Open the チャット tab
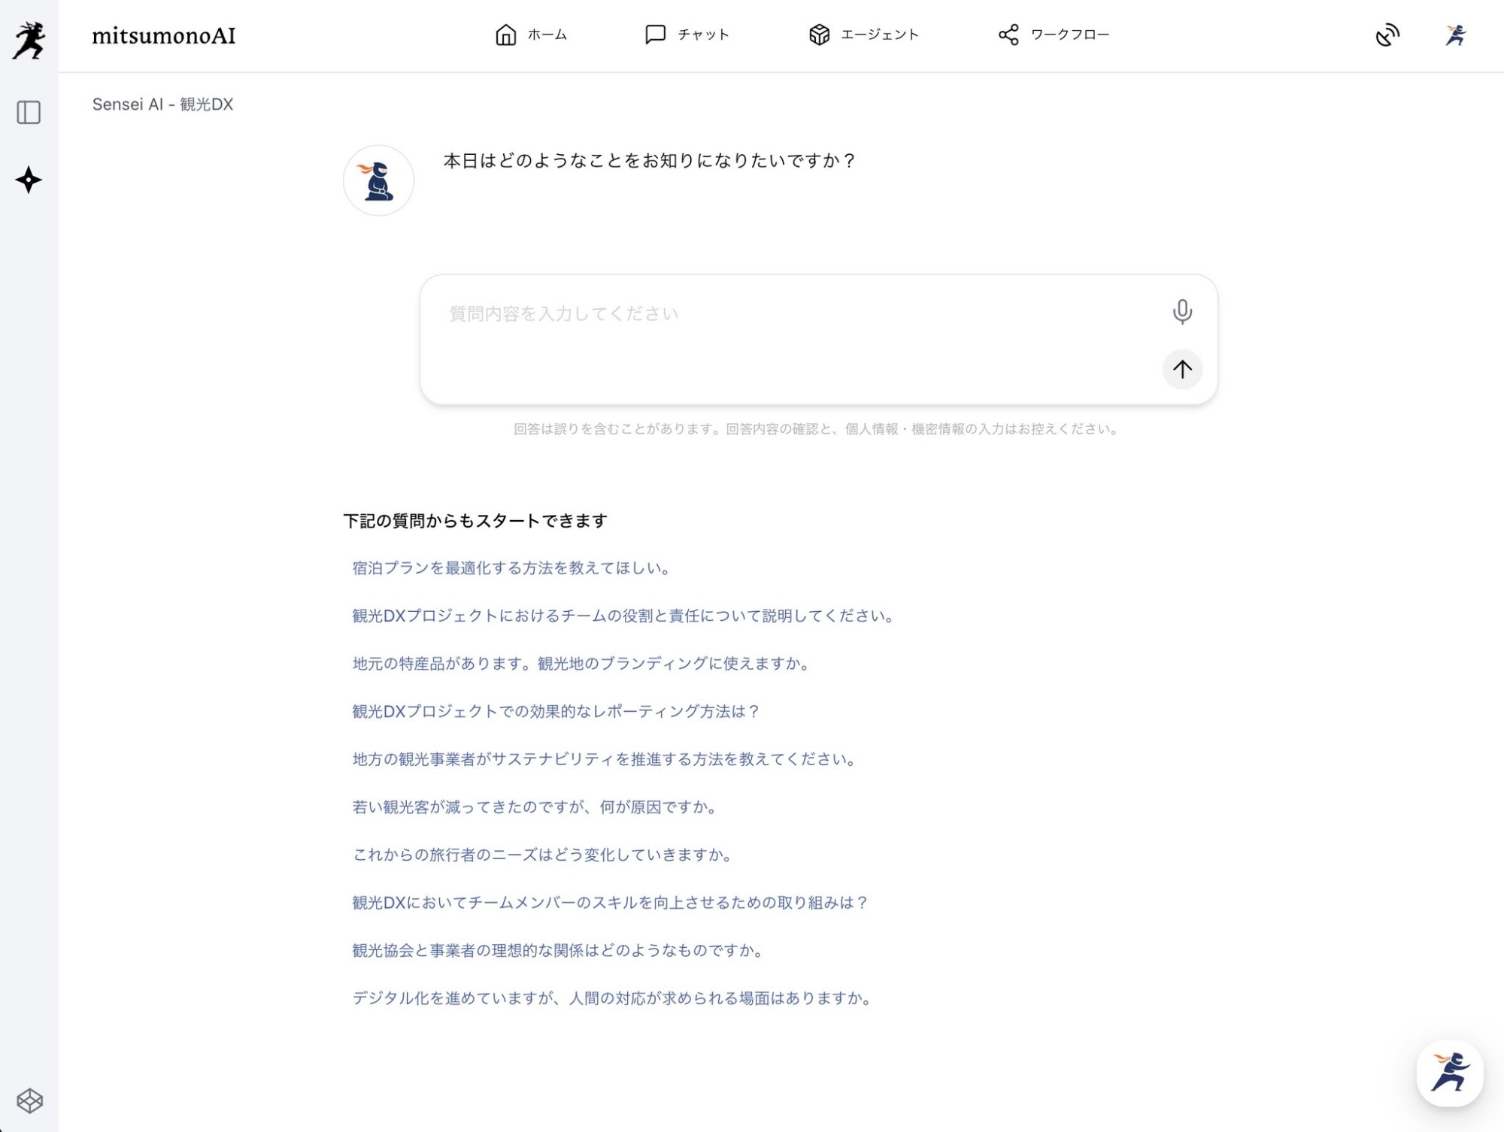This screenshot has height=1132, width=1504. [687, 35]
